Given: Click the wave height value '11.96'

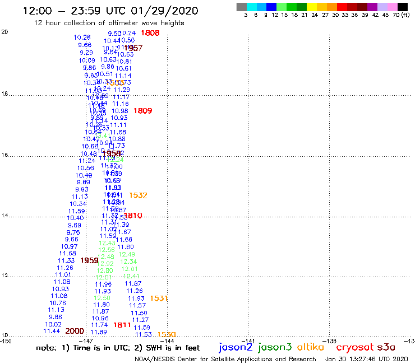Looking at the screenshot, I should (x=104, y=284).
